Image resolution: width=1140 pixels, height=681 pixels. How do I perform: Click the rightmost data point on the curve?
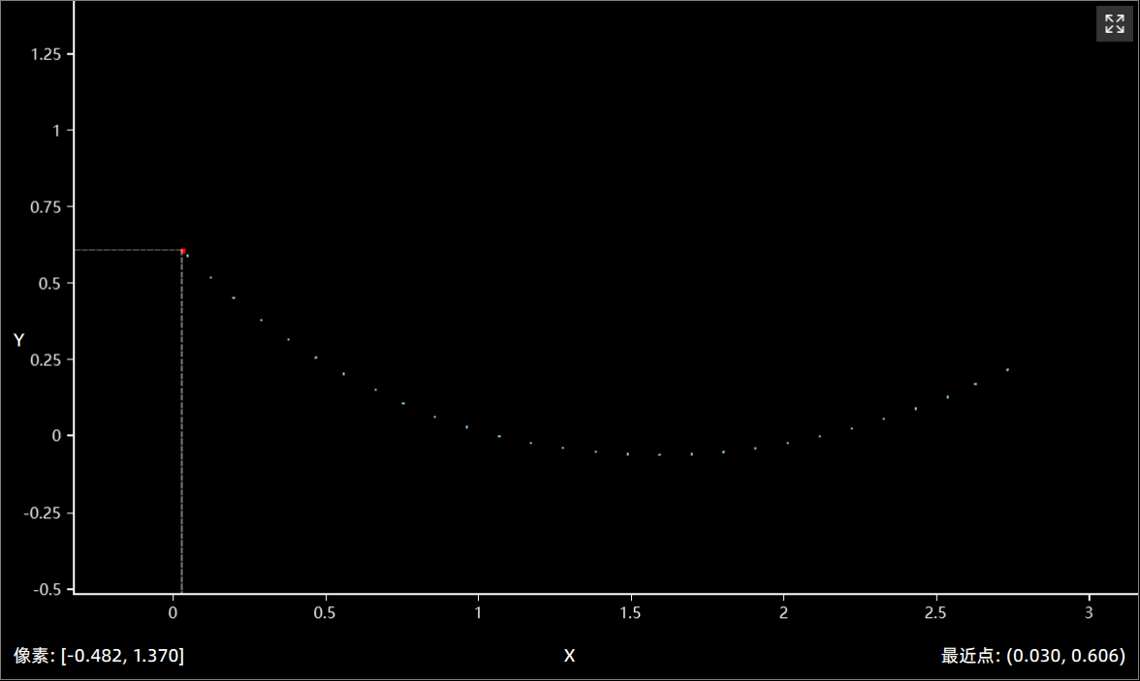(1007, 369)
